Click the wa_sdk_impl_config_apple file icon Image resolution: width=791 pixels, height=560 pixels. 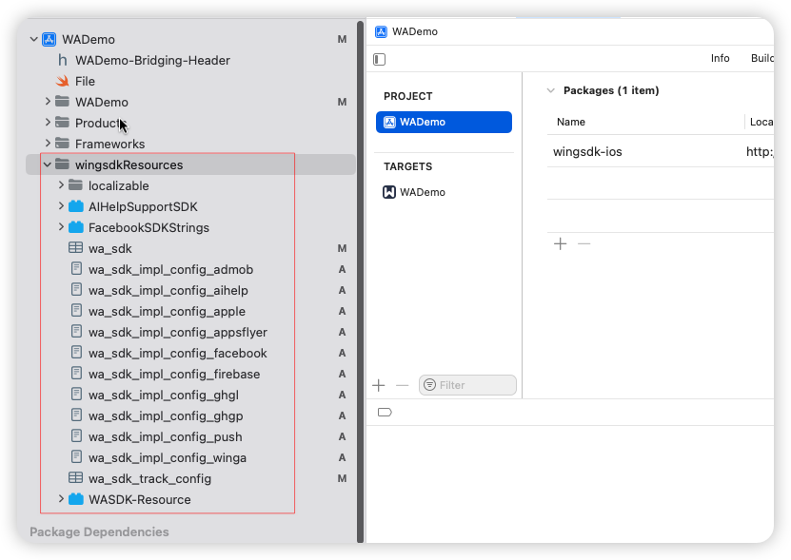[x=76, y=311]
